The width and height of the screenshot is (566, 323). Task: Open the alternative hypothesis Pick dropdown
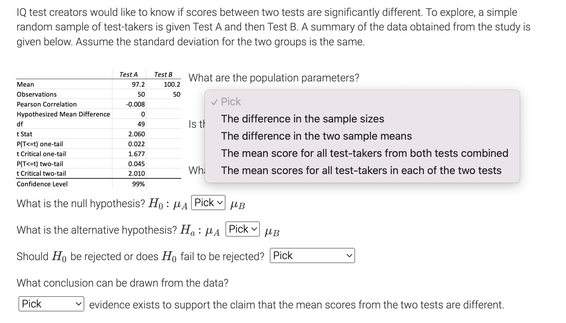point(242,229)
